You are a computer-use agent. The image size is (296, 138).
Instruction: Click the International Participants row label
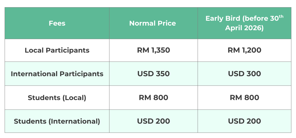[57, 74]
